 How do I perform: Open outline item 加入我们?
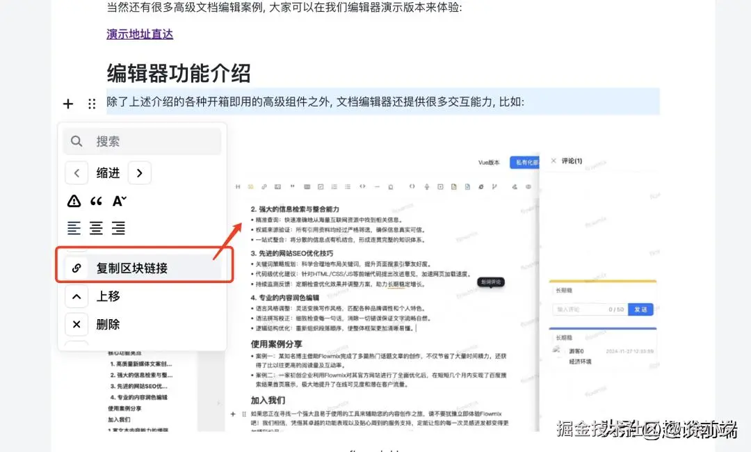(120, 419)
